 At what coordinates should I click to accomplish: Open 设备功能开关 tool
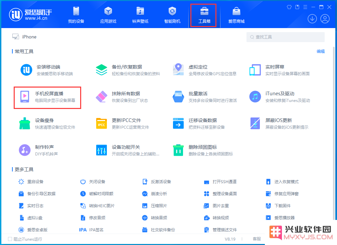point(128,150)
